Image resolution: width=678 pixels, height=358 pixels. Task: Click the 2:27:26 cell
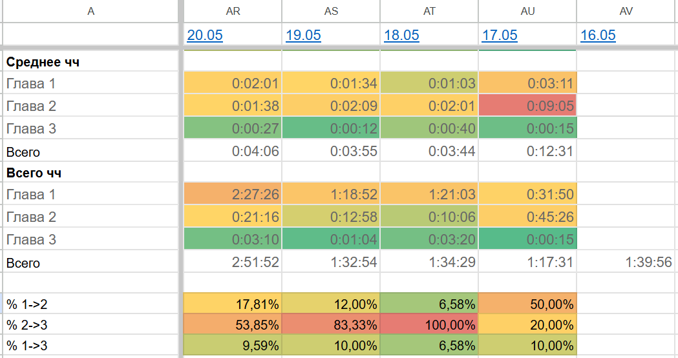point(233,194)
